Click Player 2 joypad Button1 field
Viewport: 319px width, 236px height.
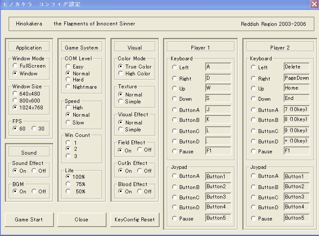(297, 177)
